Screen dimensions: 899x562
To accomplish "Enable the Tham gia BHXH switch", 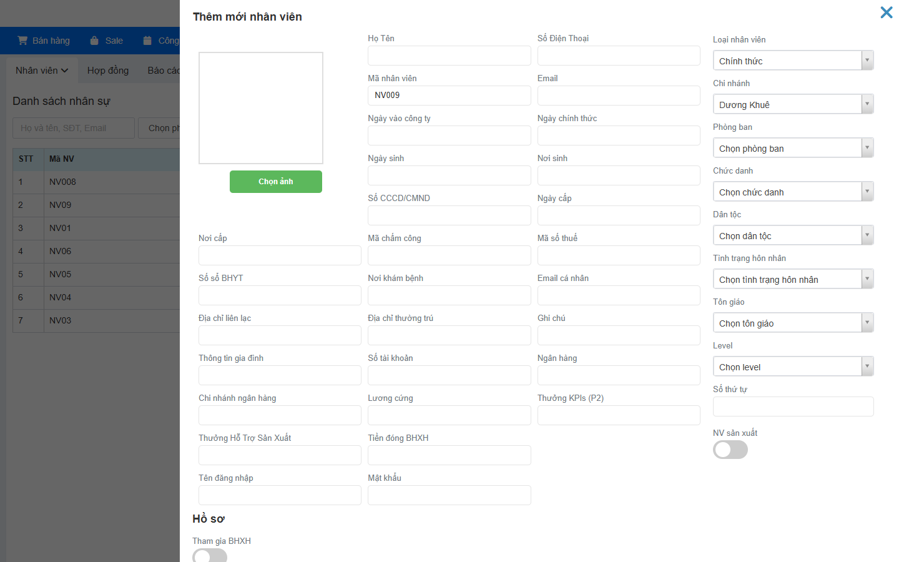I will [210, 556].
